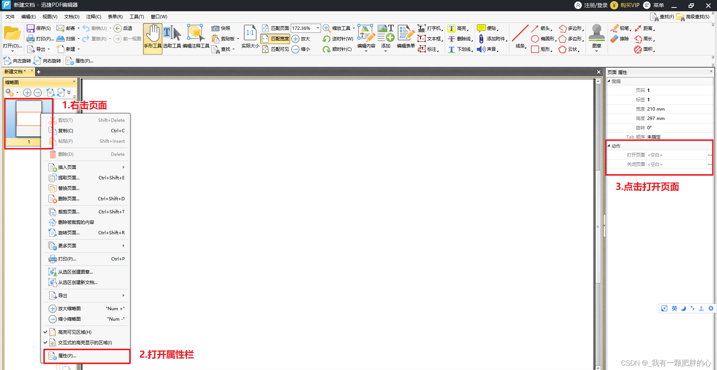Take a snapshot with the 快照 tool
Screen dimensions: 717x370
(x=221, y=28)
